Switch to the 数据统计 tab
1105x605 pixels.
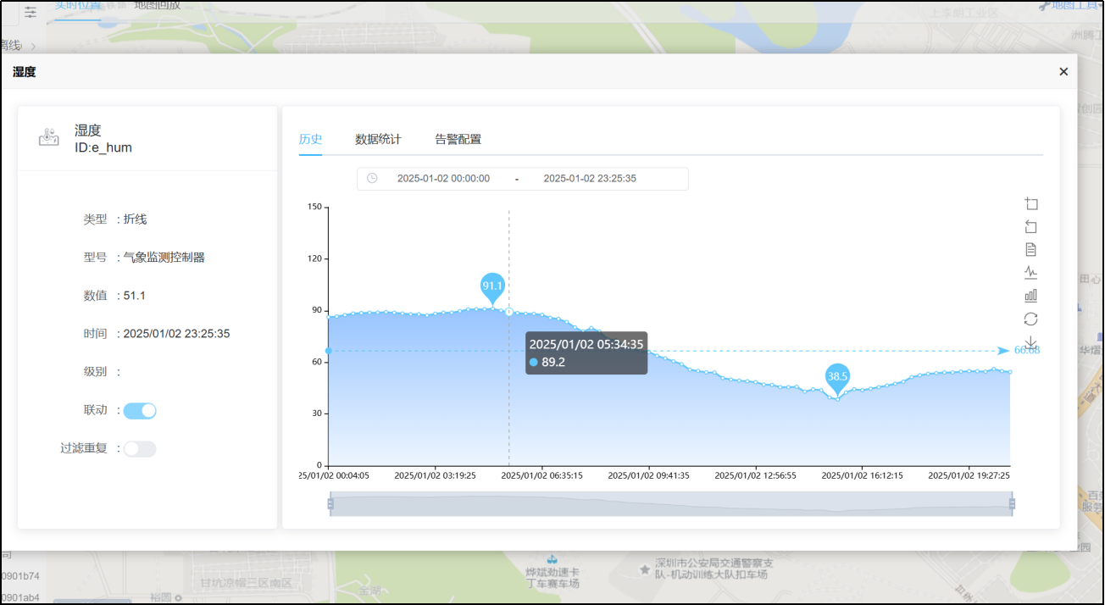click(x=378, y=139)
